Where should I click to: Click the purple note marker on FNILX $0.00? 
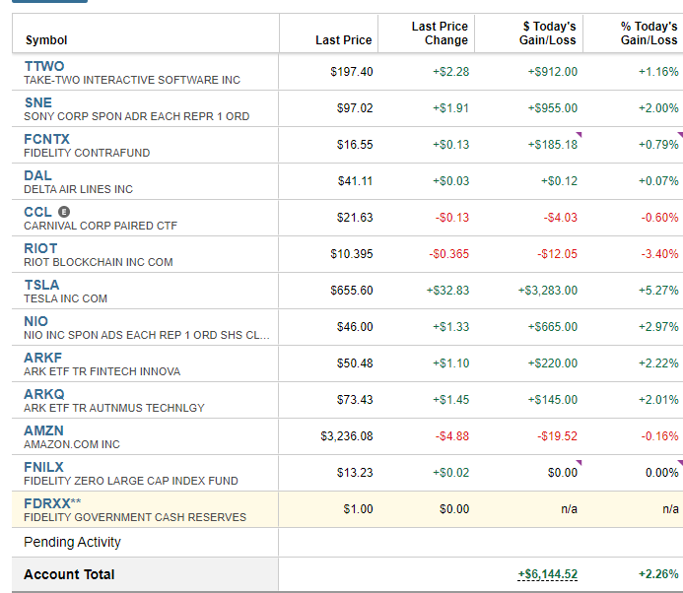tap(579, 462)
